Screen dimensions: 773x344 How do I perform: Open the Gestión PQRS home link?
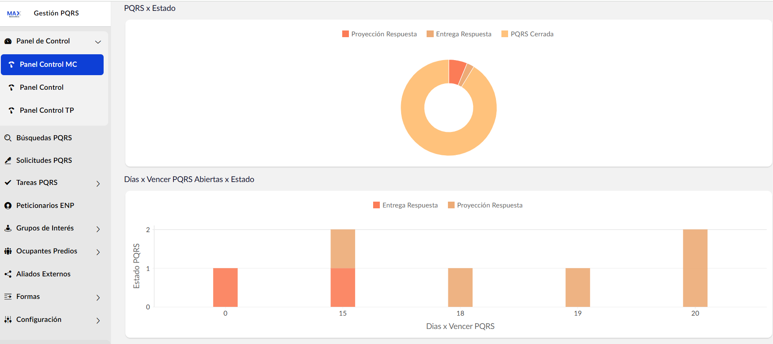tap(56, 13)
